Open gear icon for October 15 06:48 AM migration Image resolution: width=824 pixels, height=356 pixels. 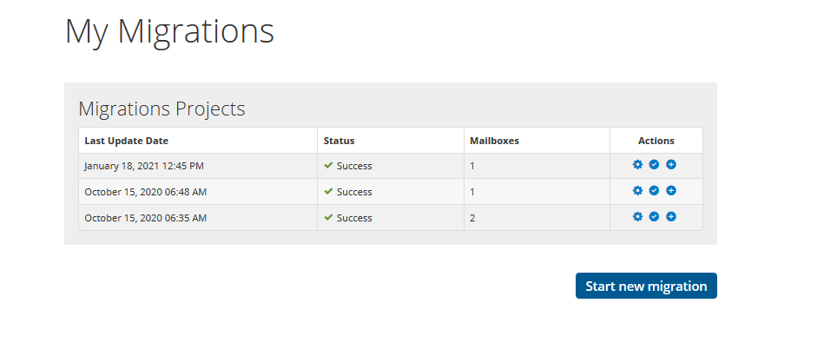637,190
